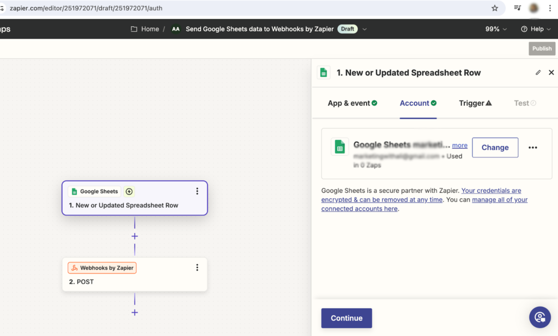Open account options via the ellipsis next to Change
This screenshot has width=558, height=336.
[533, 147]
